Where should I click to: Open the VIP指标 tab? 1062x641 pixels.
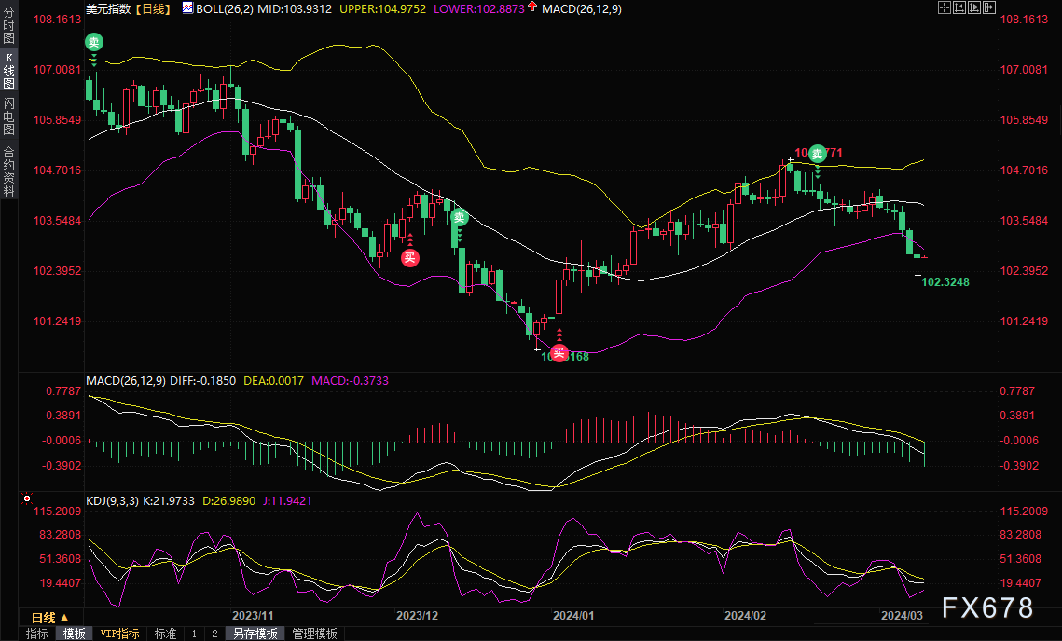tap(120, 634)
